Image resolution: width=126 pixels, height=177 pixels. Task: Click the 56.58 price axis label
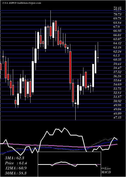click(117, 76)
